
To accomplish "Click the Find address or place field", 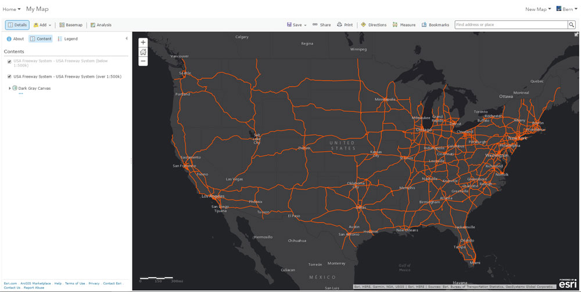I will pyautogui.click(x=511, y=25).
